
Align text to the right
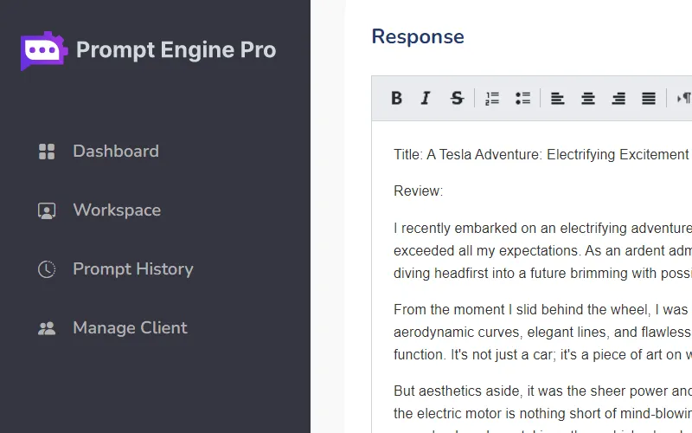pos(618,99)
